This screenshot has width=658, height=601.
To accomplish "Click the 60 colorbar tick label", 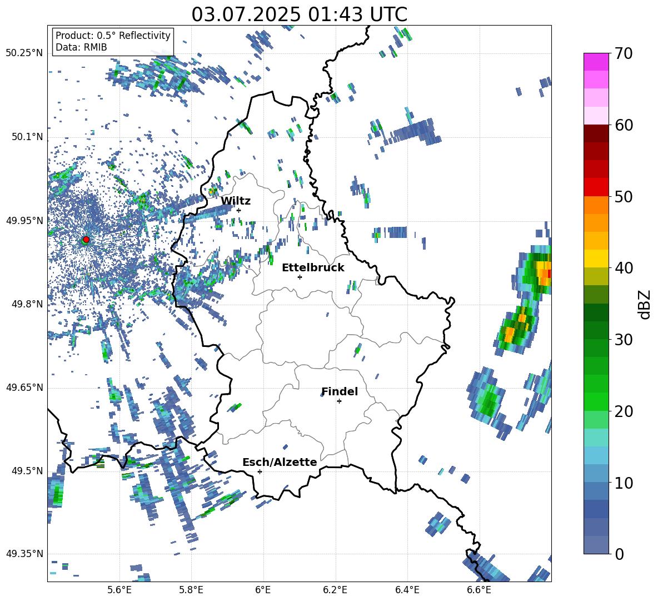I will (x=623, y=125).
